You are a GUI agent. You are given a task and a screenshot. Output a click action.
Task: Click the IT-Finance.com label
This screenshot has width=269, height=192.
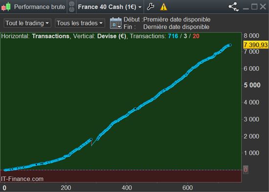pyautogui.click(x=22, y=179)
